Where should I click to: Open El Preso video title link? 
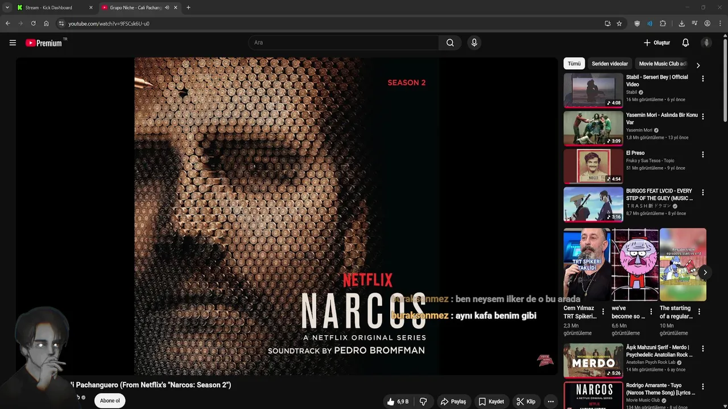coord(635,153)
